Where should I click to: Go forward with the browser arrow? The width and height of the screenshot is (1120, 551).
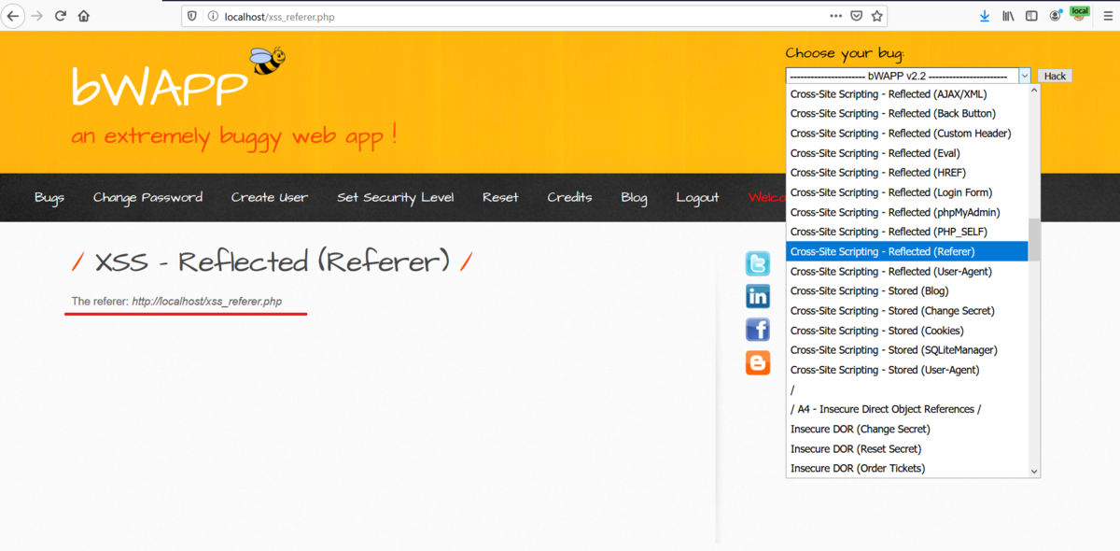[37, 16]
